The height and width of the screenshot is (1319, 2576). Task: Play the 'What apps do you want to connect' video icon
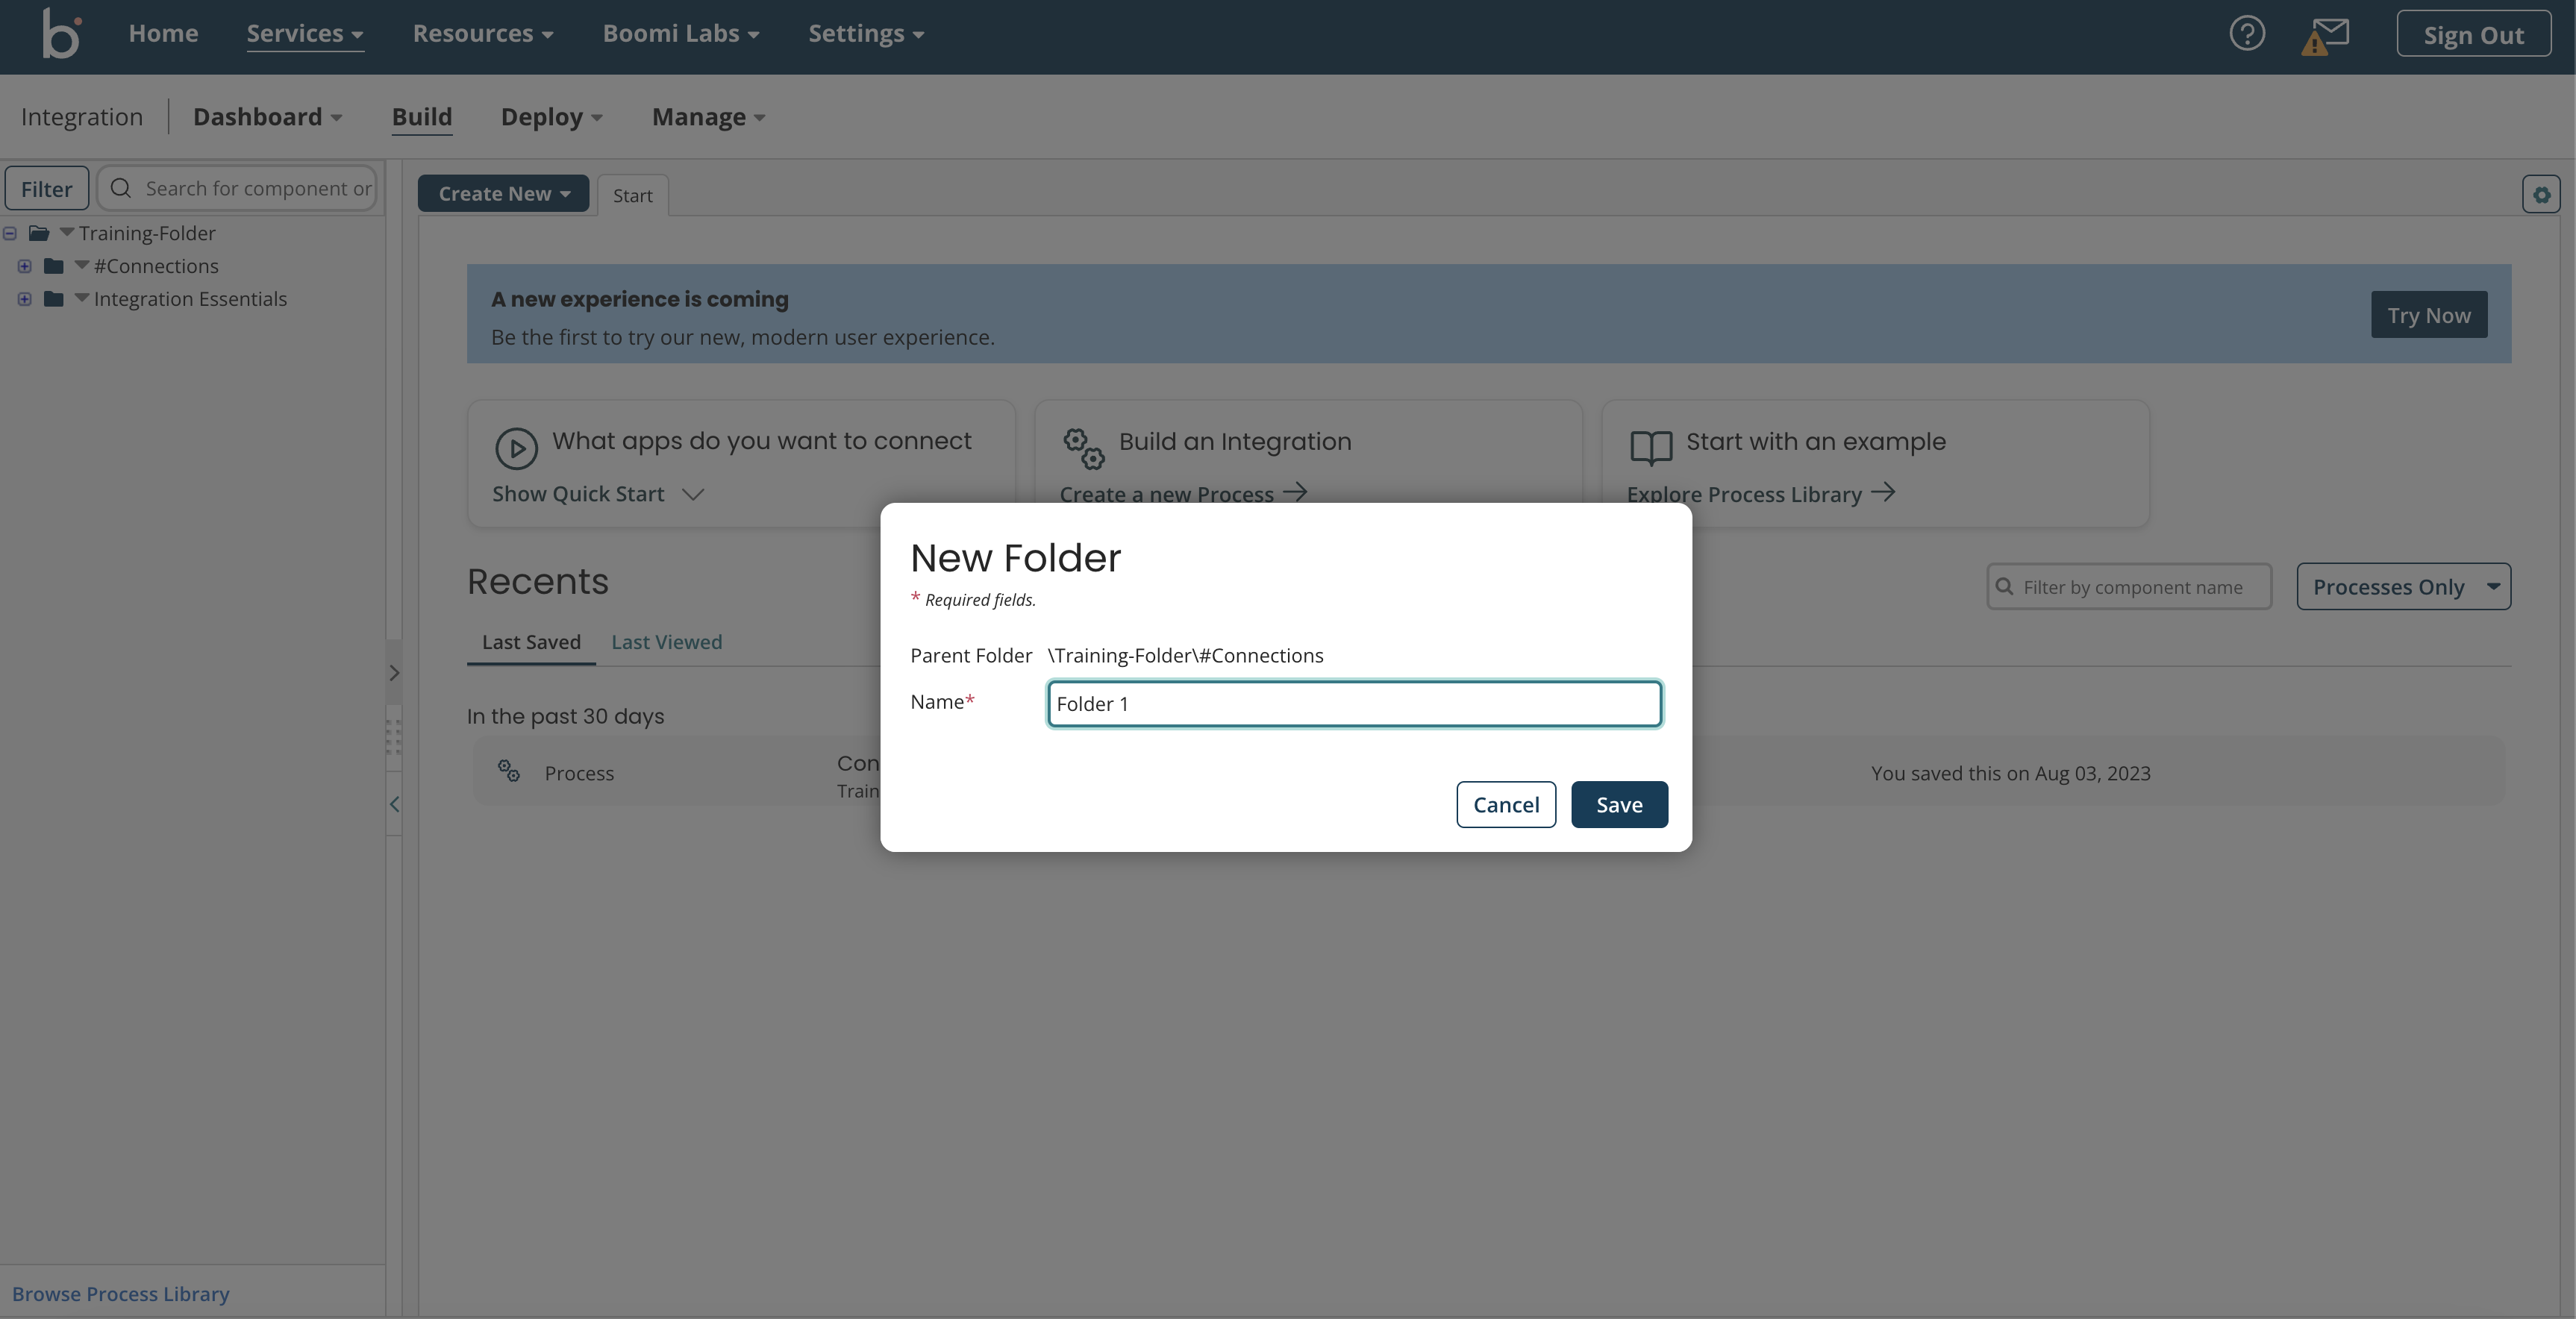(516, 448)
